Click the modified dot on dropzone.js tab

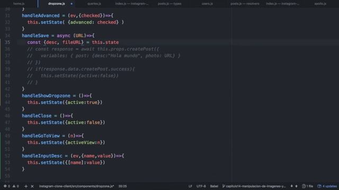72,4
